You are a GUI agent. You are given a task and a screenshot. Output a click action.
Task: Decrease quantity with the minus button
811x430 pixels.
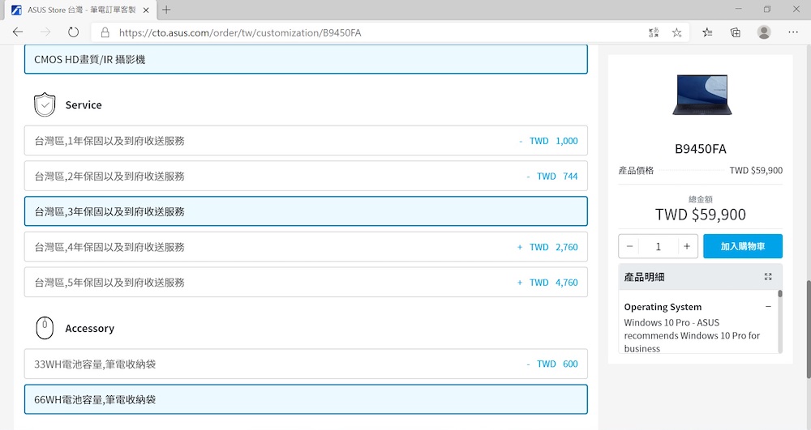coord(630,246)
